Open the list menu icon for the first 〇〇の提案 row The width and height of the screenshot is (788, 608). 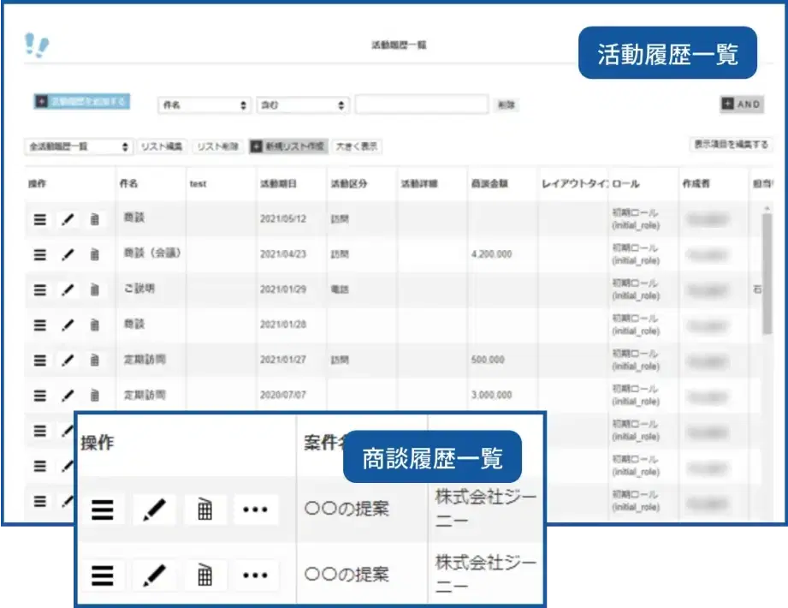(102, 509)
